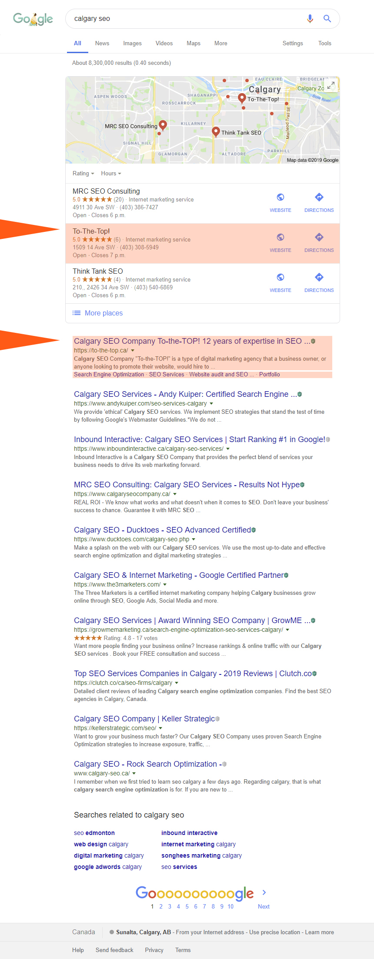
Task: Click shield icon beside Ducktoes result
Action: pos(254,530)
